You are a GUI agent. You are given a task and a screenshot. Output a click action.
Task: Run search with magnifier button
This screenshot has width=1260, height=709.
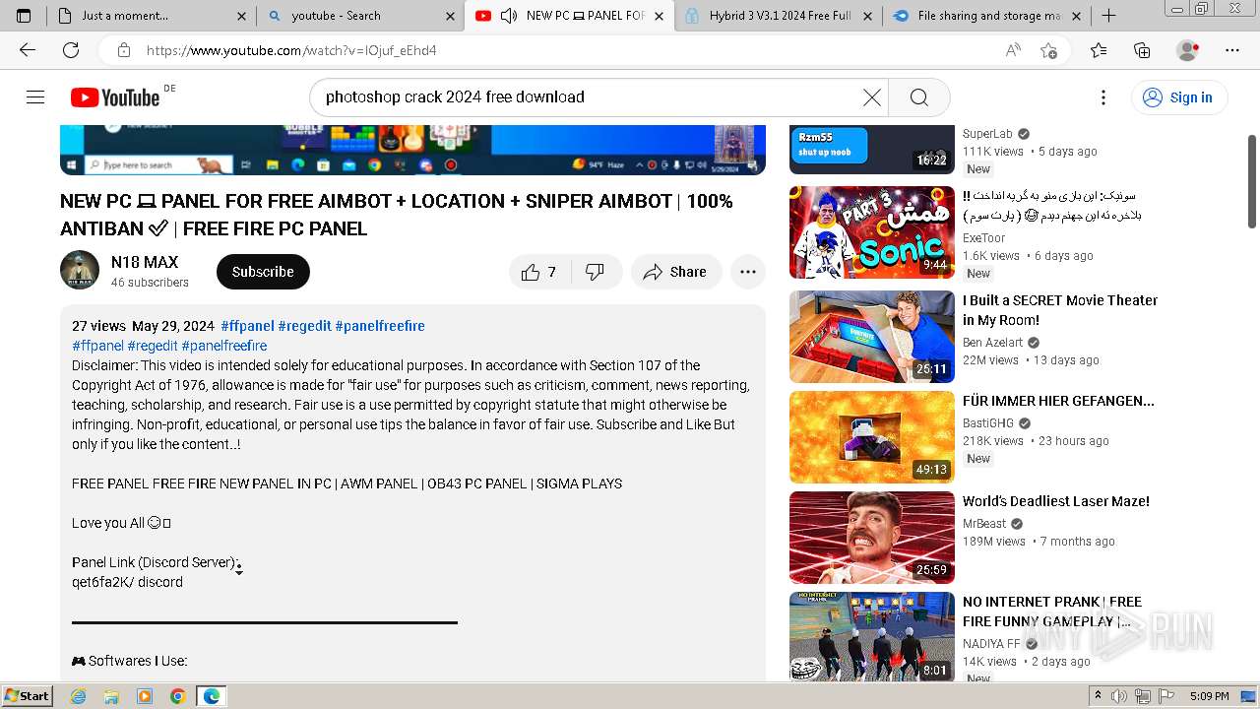coord(919,97)
